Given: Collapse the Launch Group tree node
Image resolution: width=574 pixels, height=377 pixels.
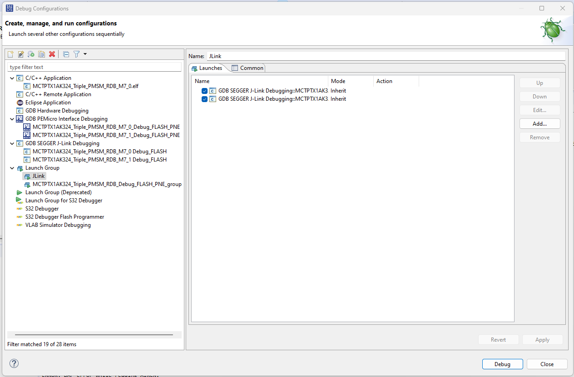Looking at the screenshot, I should tap(12, 167).
